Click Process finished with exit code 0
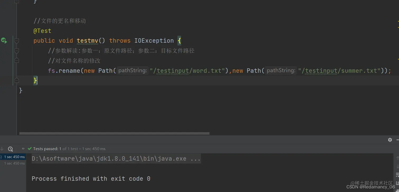Viewport: 399px width, 192px height. click(91, 179)
